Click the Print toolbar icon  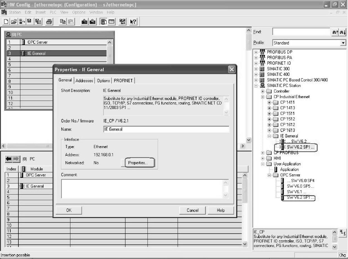click(49, 21)
